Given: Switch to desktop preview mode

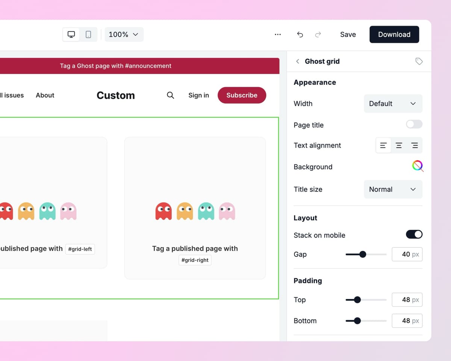Looking at the screenshot, I should click(71, 35).
